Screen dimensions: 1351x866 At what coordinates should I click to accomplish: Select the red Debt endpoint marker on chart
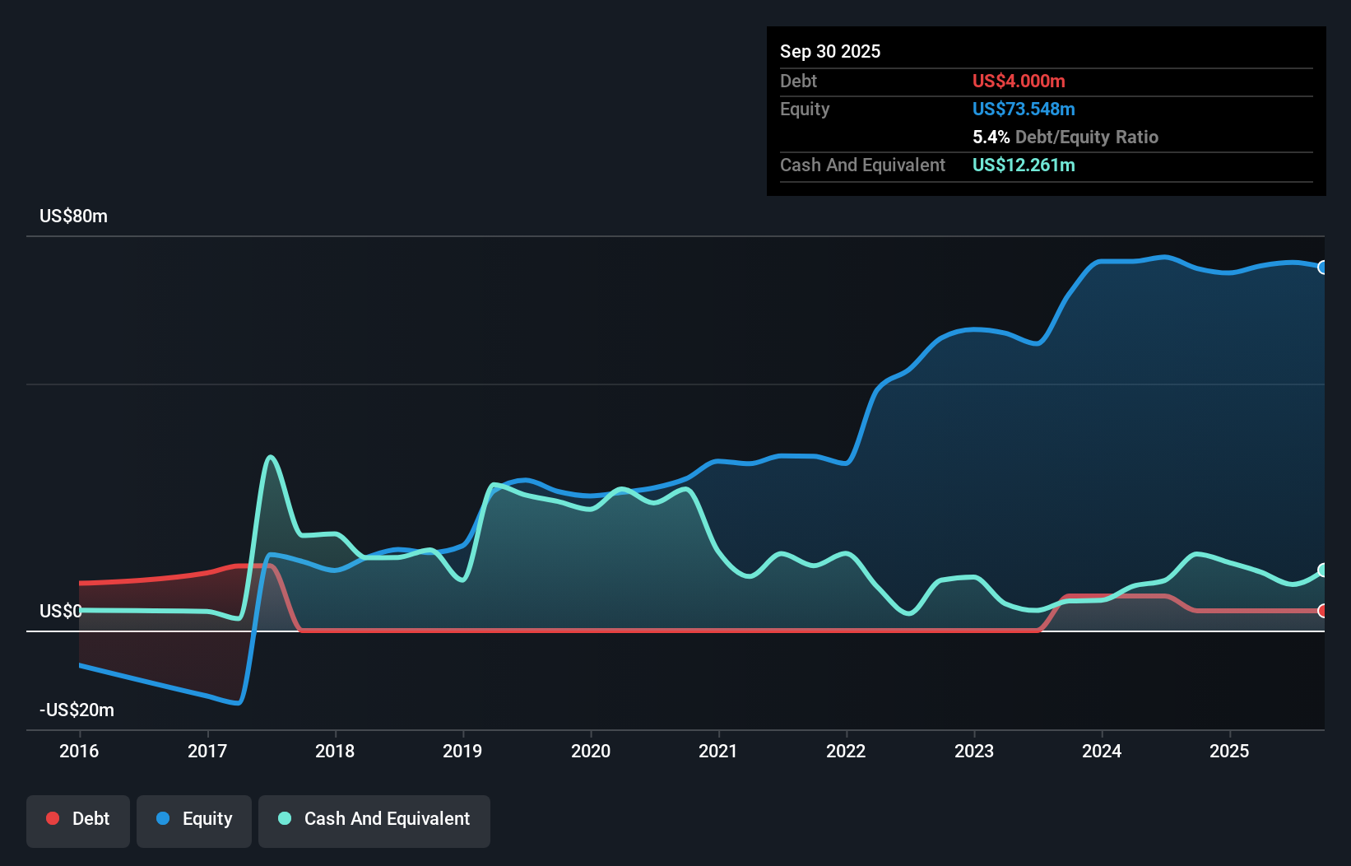coord(1322,612)
